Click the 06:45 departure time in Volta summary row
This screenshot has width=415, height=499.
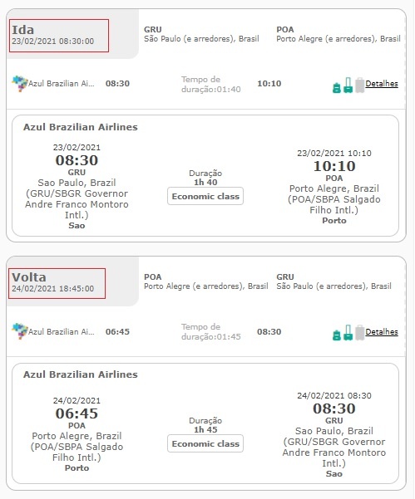(x=117, y=331)
